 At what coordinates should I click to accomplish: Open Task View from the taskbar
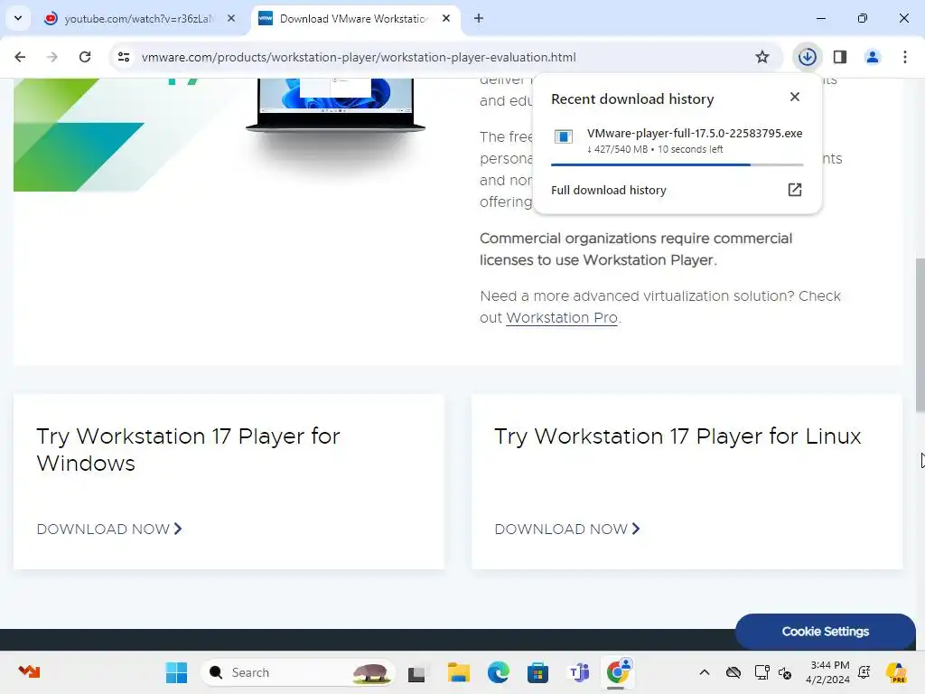tap(416, 672)
